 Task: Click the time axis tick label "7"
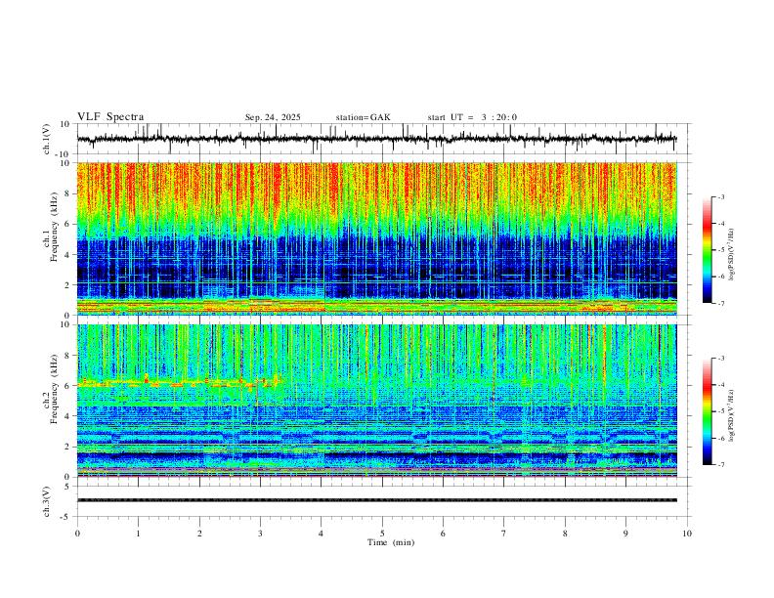(x=504, y=534)
